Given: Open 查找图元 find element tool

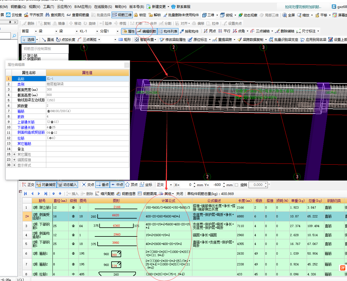Looking at the screenshot, I should coord(55,15).
